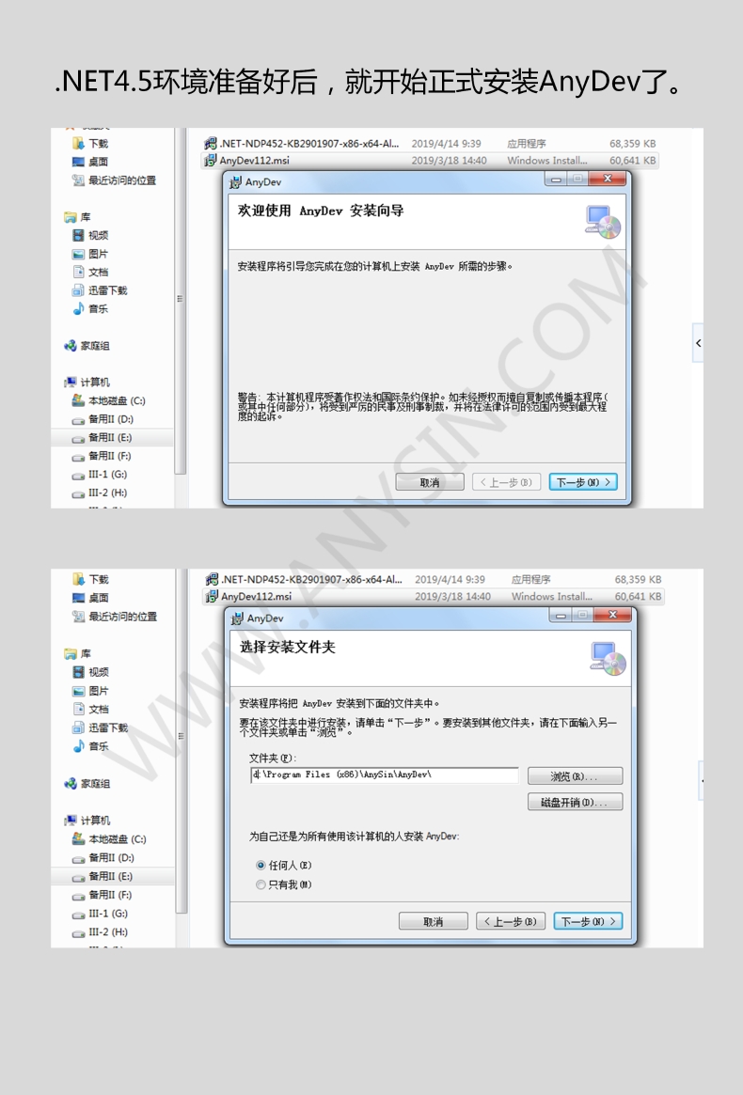Image resolution: width=743 pixels, height=1095 pixels.
Task: Click installer disc icon in welcome dialog header
Action: pos(603,221)
